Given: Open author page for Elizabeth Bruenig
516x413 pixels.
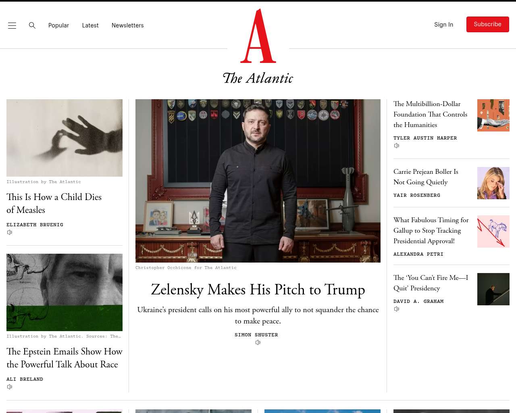Looking at the screenshot, I should [35, 225].
